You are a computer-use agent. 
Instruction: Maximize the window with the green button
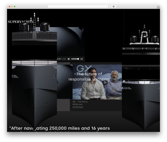[x=15, y=7]
